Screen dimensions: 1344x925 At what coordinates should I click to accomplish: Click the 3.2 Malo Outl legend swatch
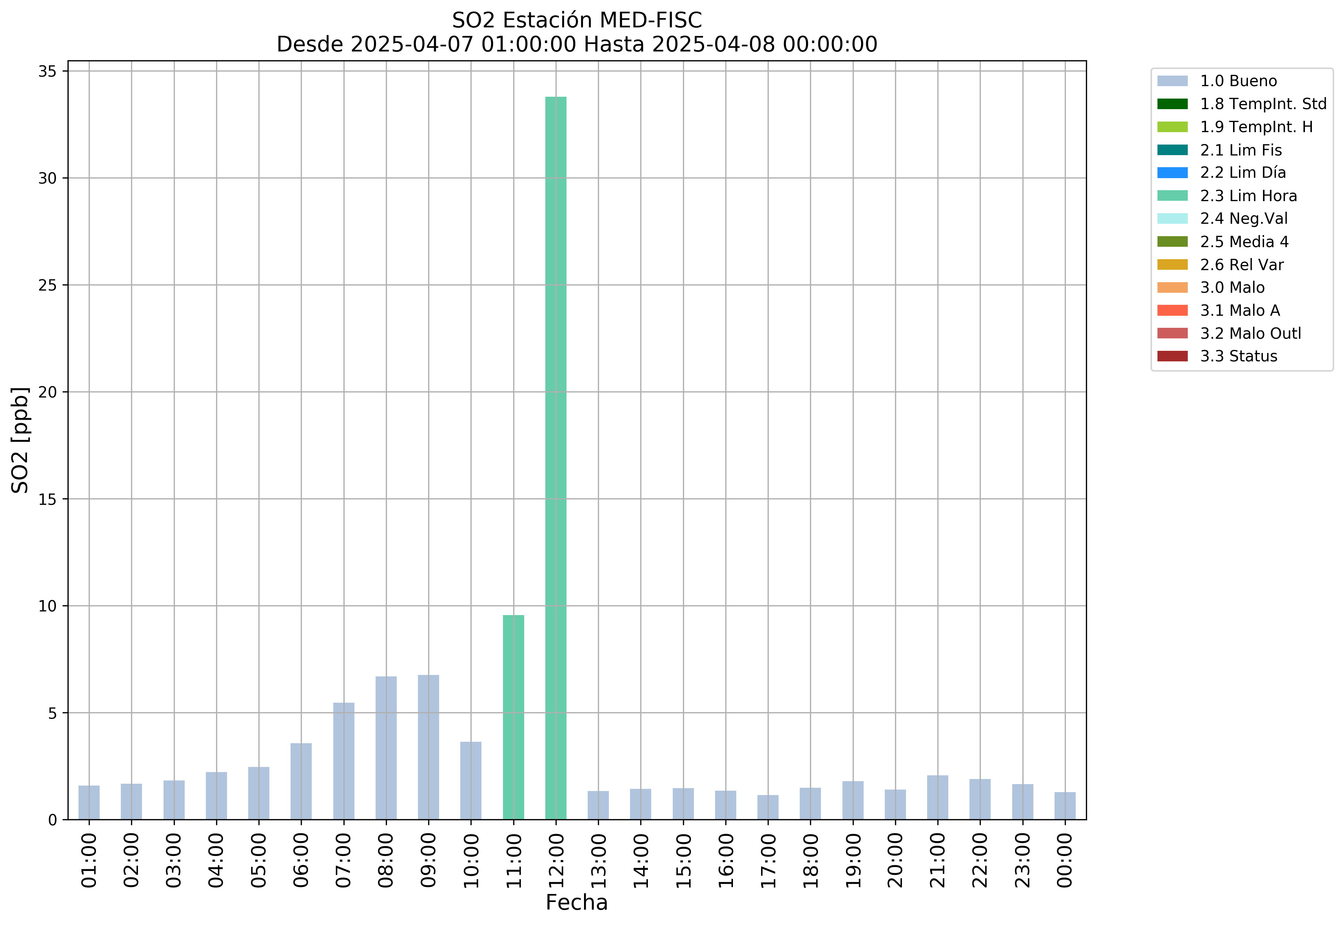pos(1172,333)
